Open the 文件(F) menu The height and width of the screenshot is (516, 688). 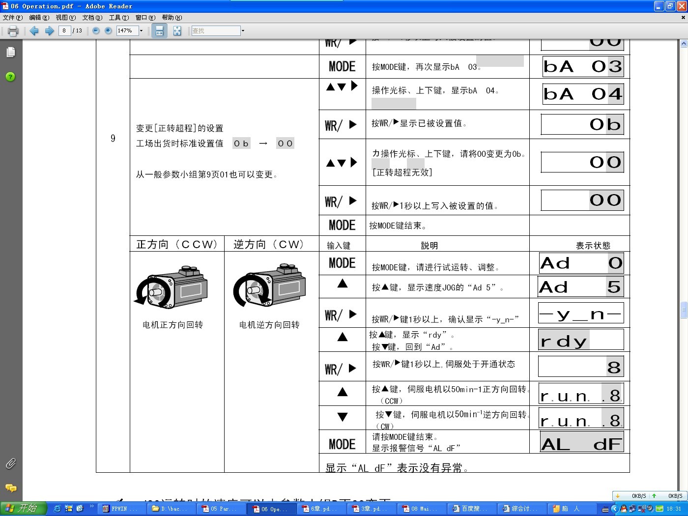click(x=12, y=18)
